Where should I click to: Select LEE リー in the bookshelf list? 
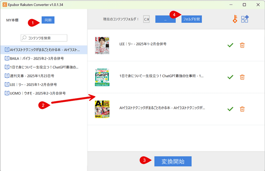point(44,85)
